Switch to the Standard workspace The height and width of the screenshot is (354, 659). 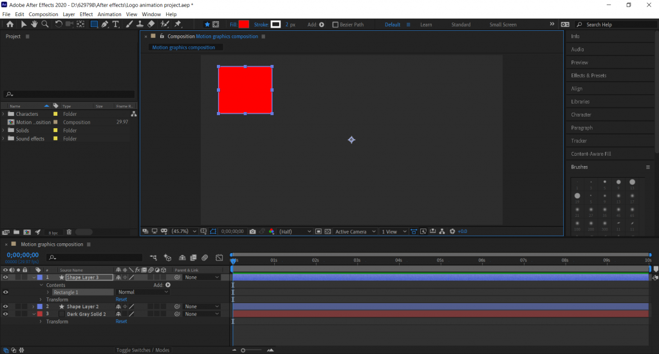[461, 24]
